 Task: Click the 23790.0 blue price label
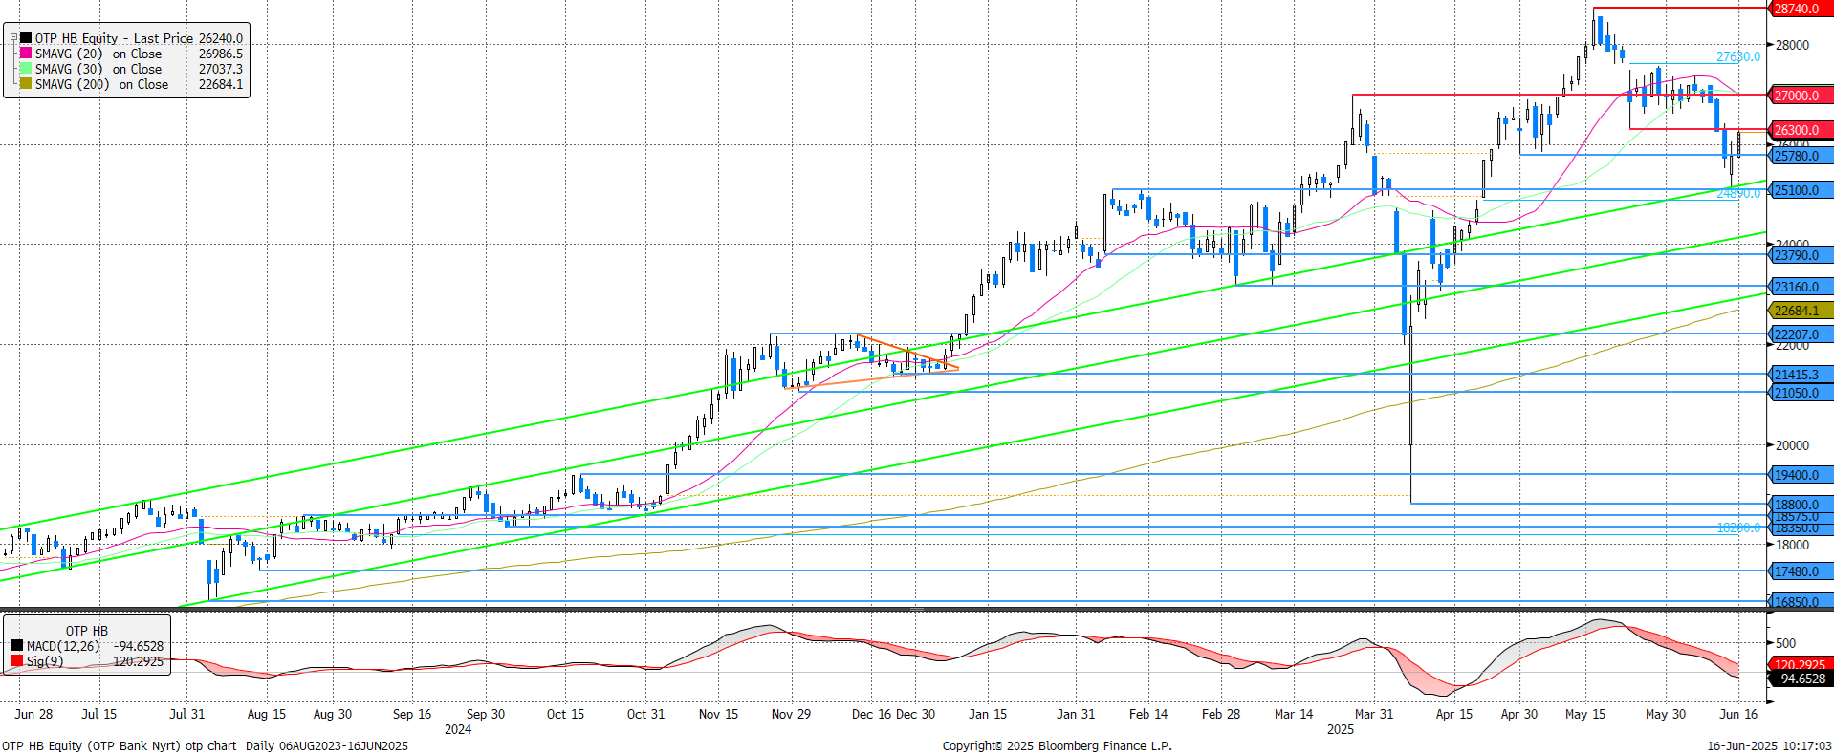[1800, 255]
